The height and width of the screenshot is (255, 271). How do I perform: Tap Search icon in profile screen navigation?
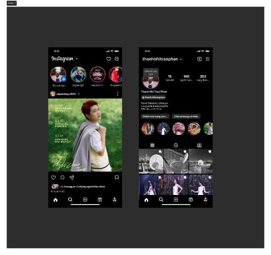tap(161, 200)
